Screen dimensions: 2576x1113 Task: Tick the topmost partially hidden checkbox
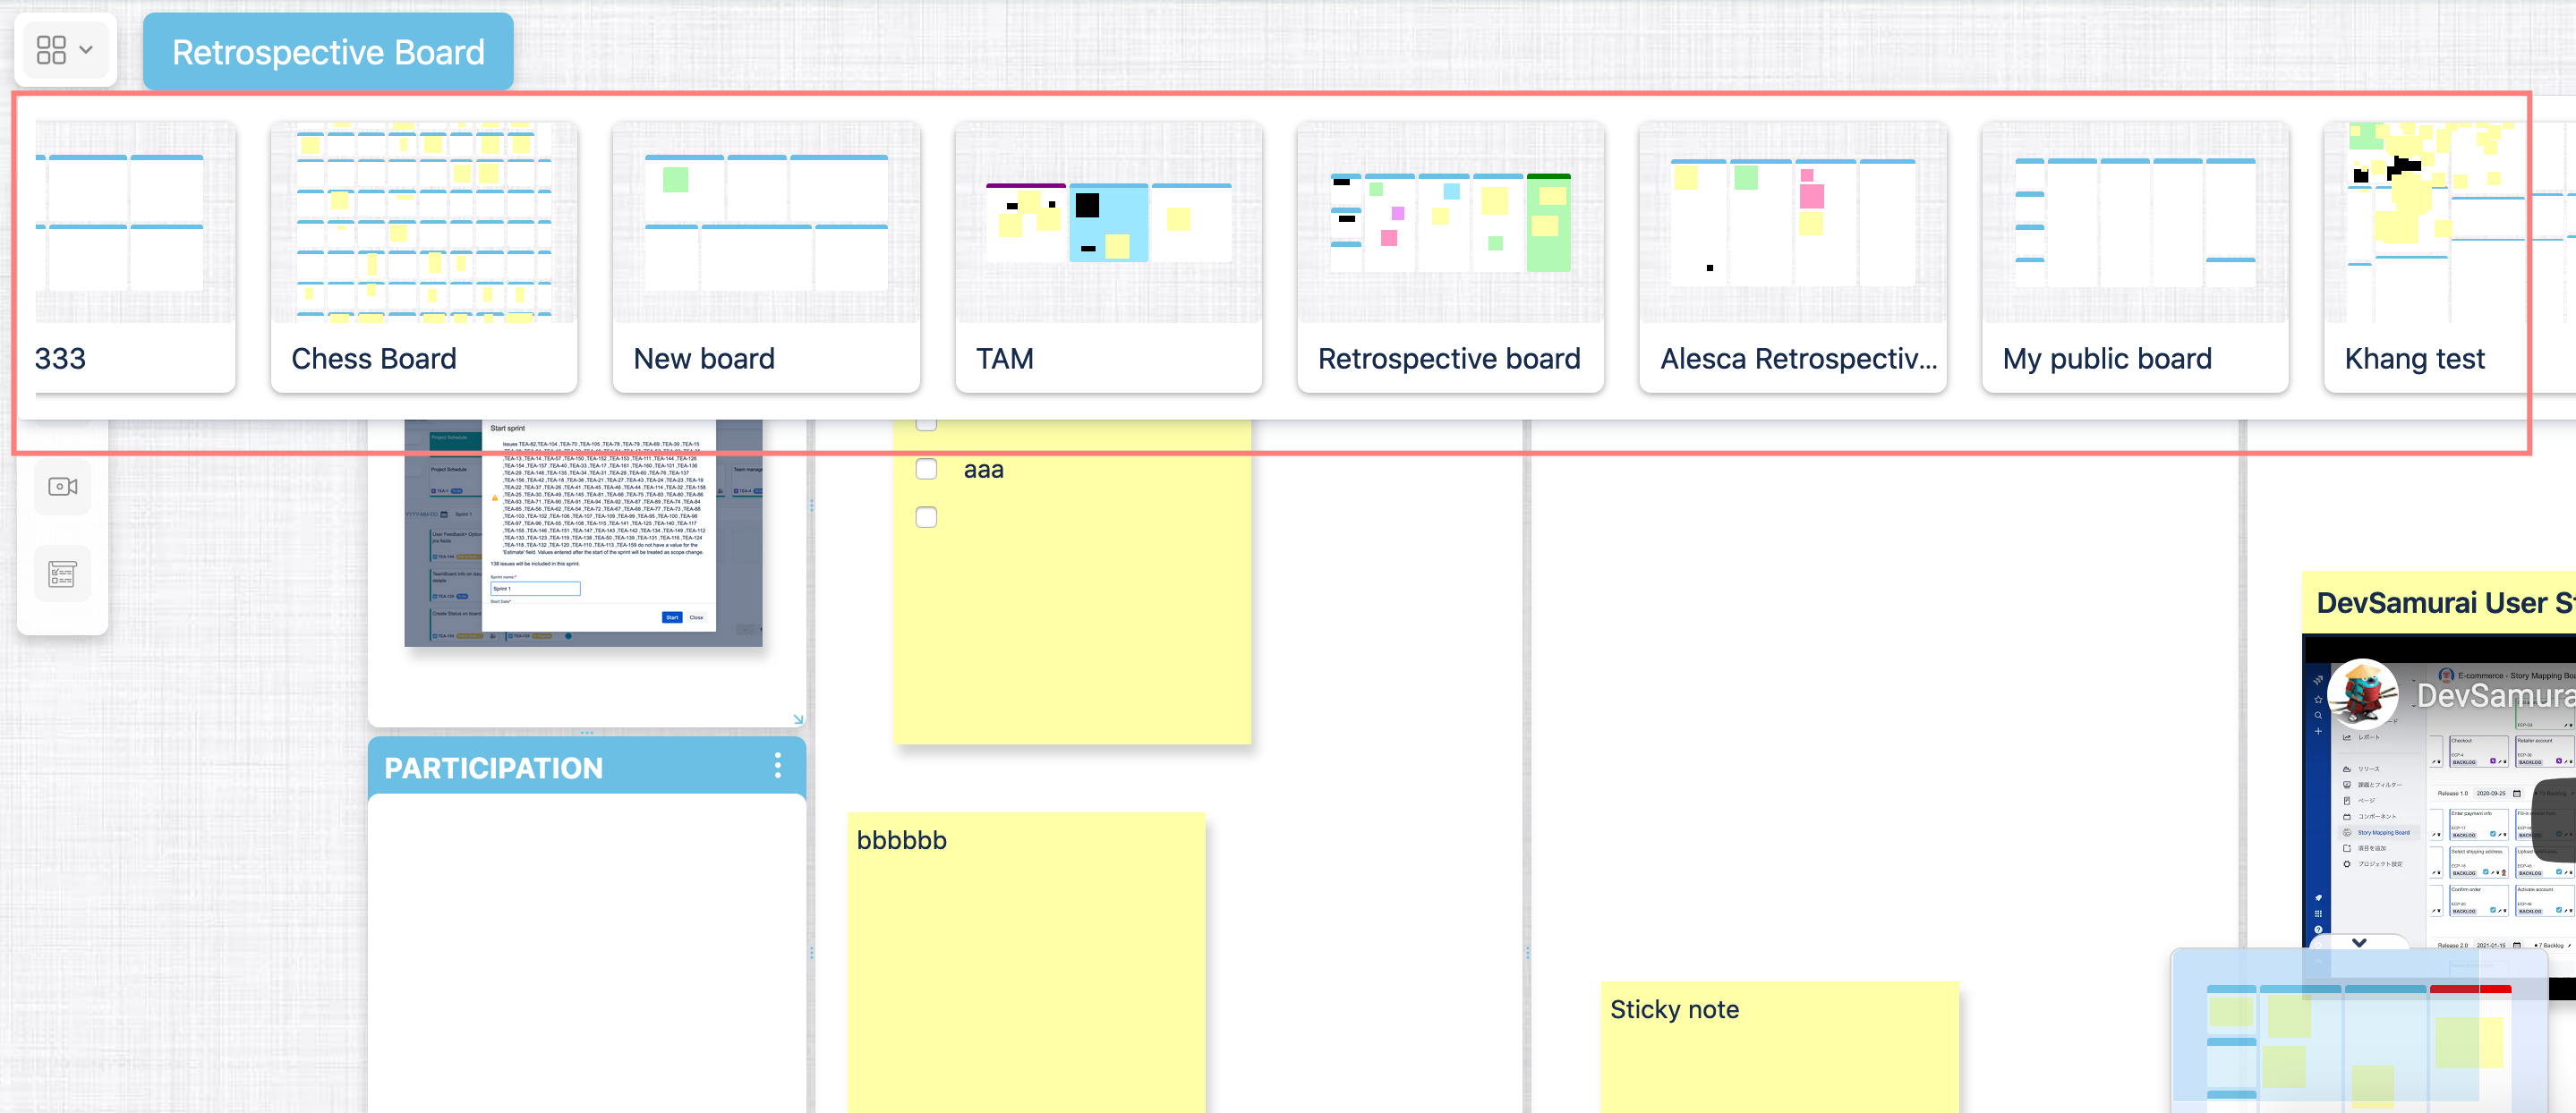[926, 425]
